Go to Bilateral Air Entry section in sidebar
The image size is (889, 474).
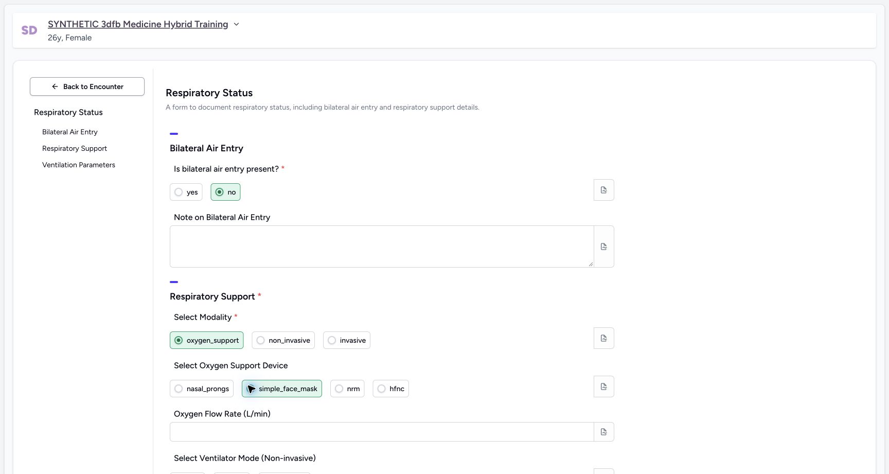tap(70, 132)
